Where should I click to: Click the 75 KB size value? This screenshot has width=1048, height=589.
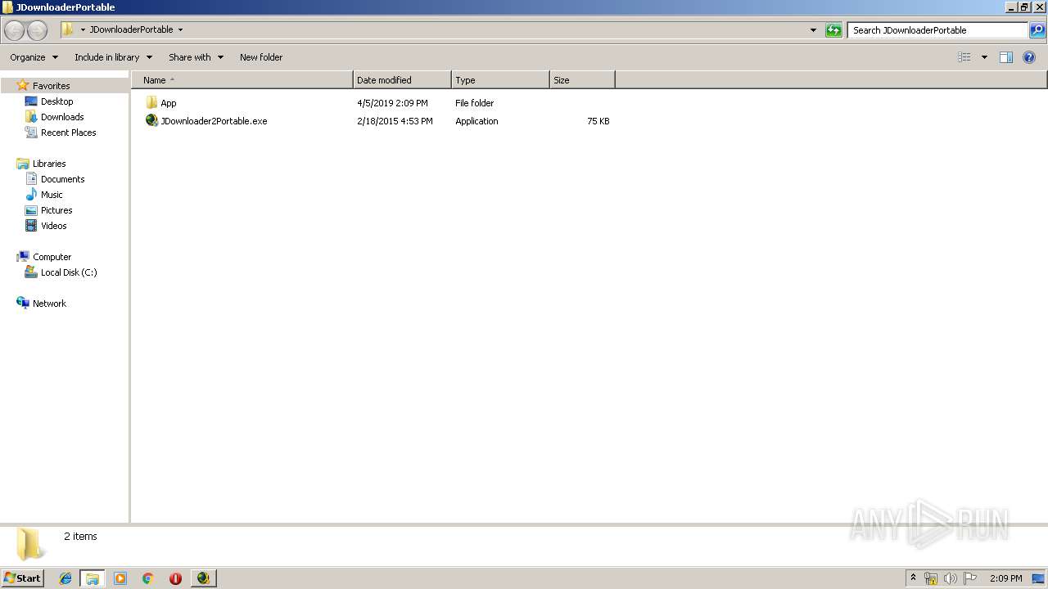tap(598, 121)
